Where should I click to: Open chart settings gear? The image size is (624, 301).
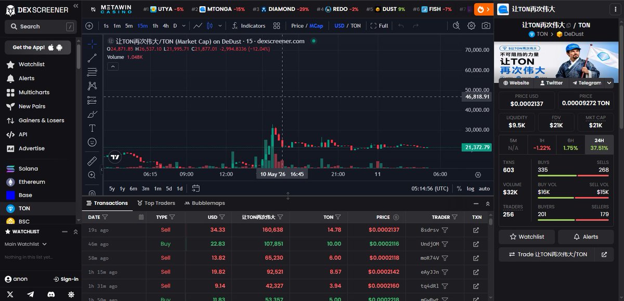(x=471, y=25)
